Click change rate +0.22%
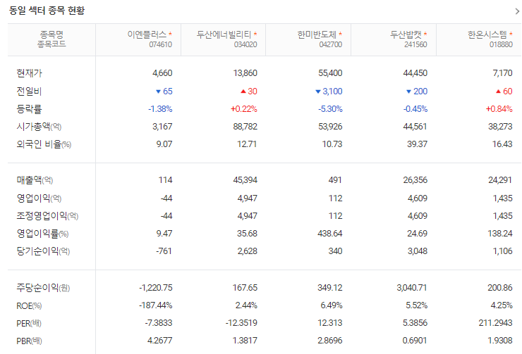The image size is (522, 354). pyautogui.click(x=244, y=109)
